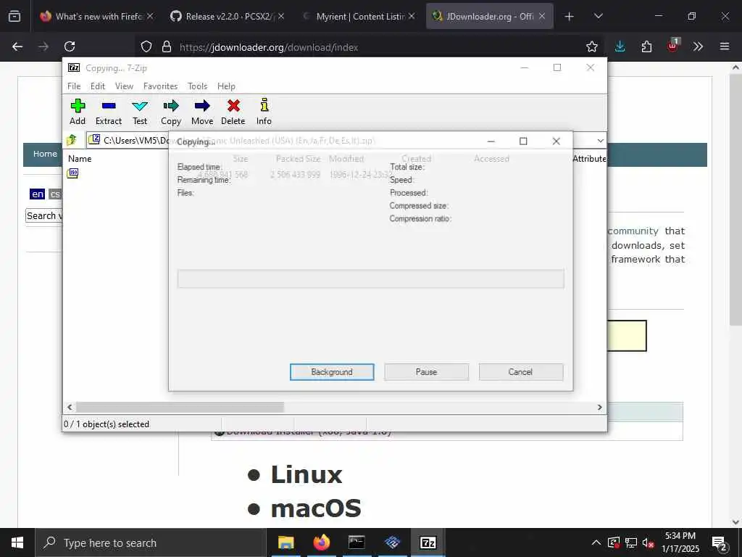Click the Home link on JDownloader page

pos(45,154)
